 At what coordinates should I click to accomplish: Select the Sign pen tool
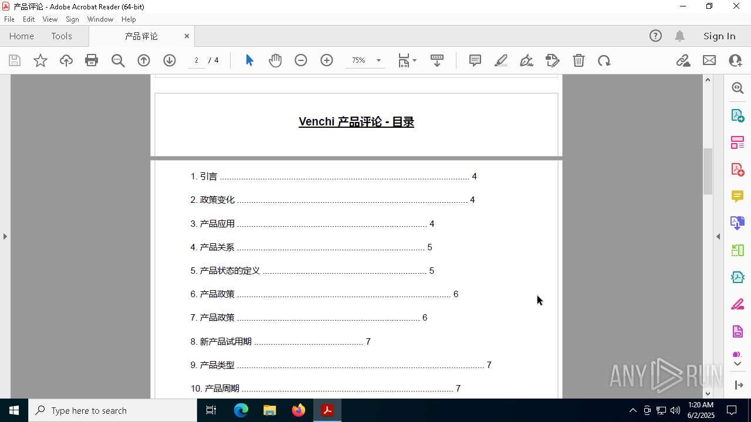click(x=527, y=60)
